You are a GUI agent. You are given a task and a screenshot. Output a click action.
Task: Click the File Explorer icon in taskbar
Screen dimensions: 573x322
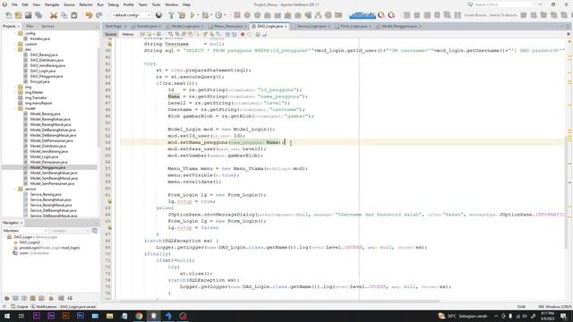pyautogui.click(x=109, y=316)
